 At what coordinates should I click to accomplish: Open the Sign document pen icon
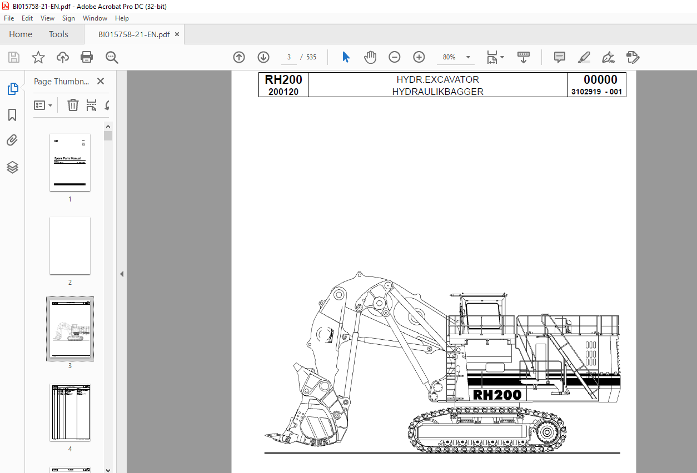tap(608, 57)
